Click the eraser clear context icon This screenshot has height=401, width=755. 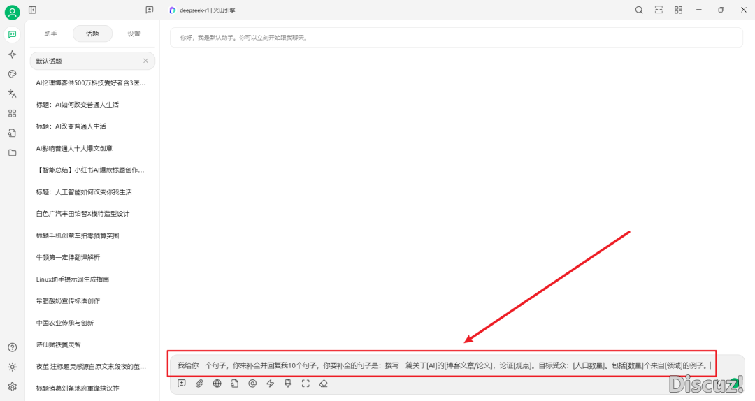point(323,383)
